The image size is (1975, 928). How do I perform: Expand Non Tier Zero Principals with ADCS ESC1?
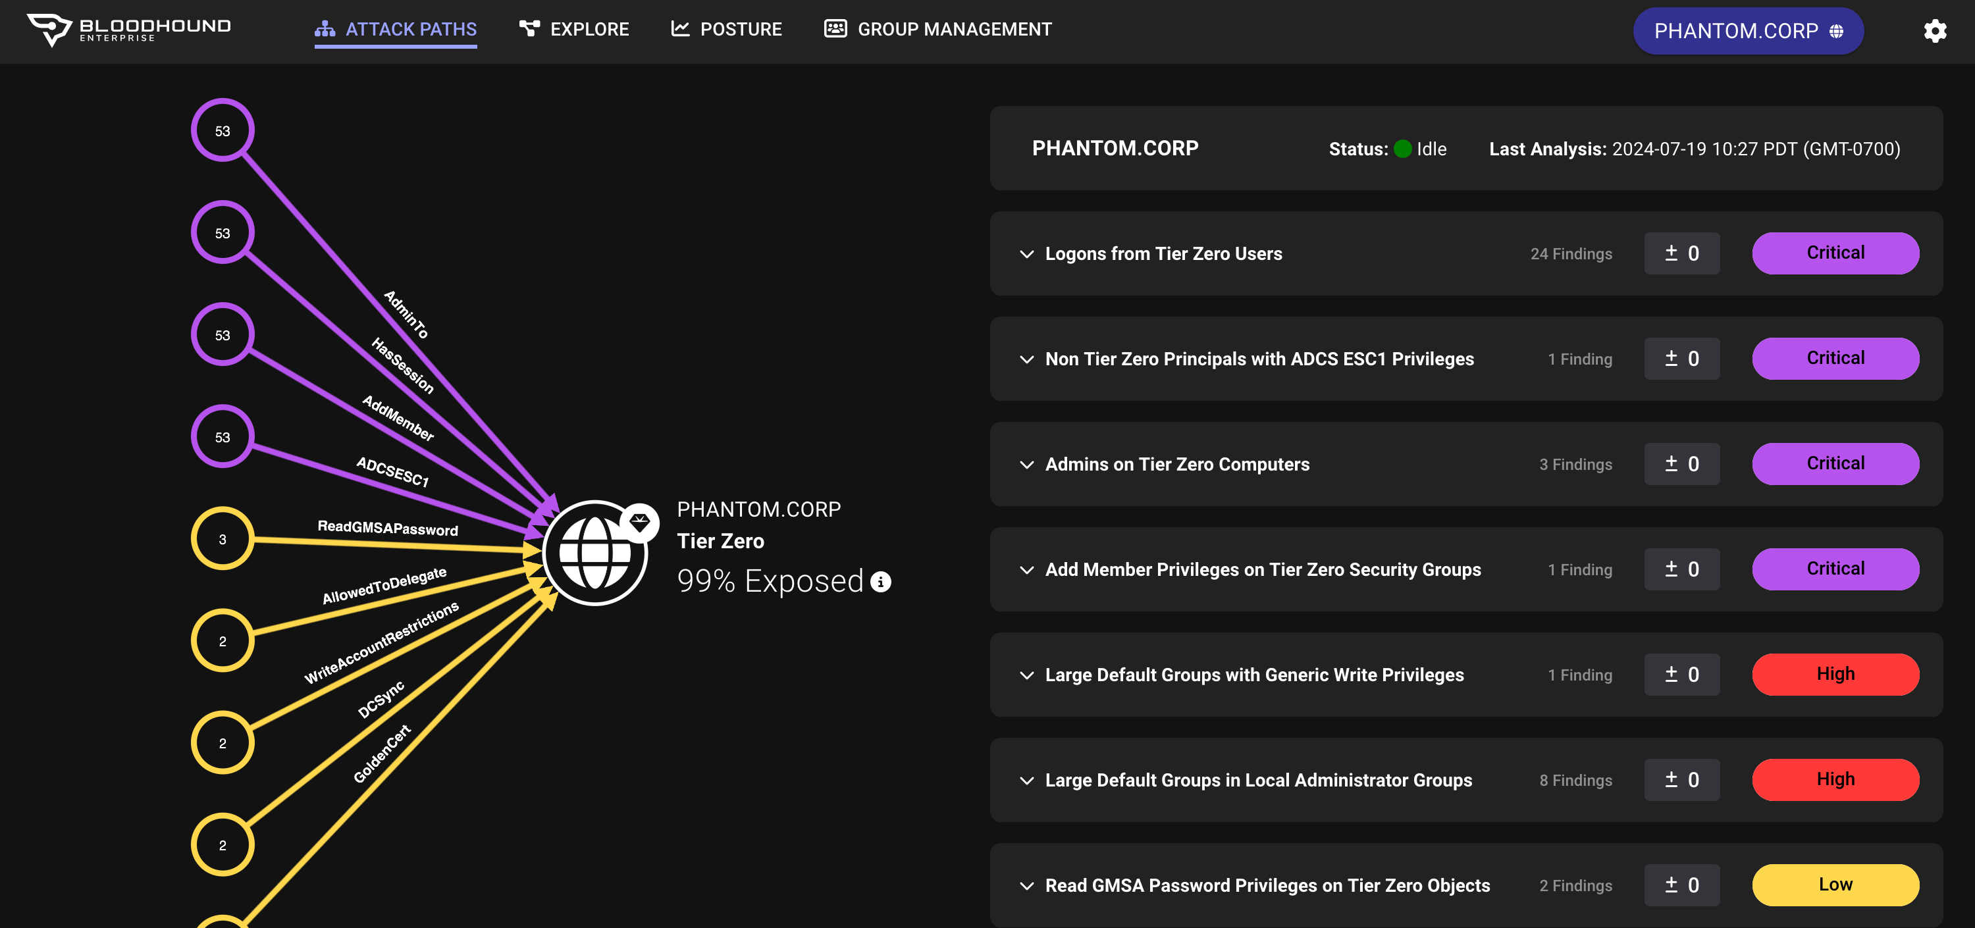pyautogui.click(x=1026, y=359)
